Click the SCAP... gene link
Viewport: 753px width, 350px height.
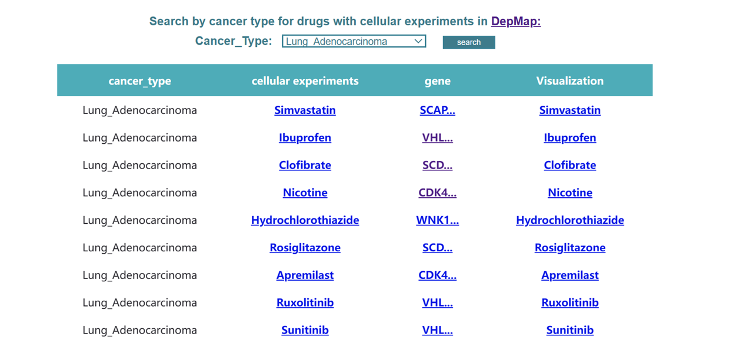[x=438, y=110]
